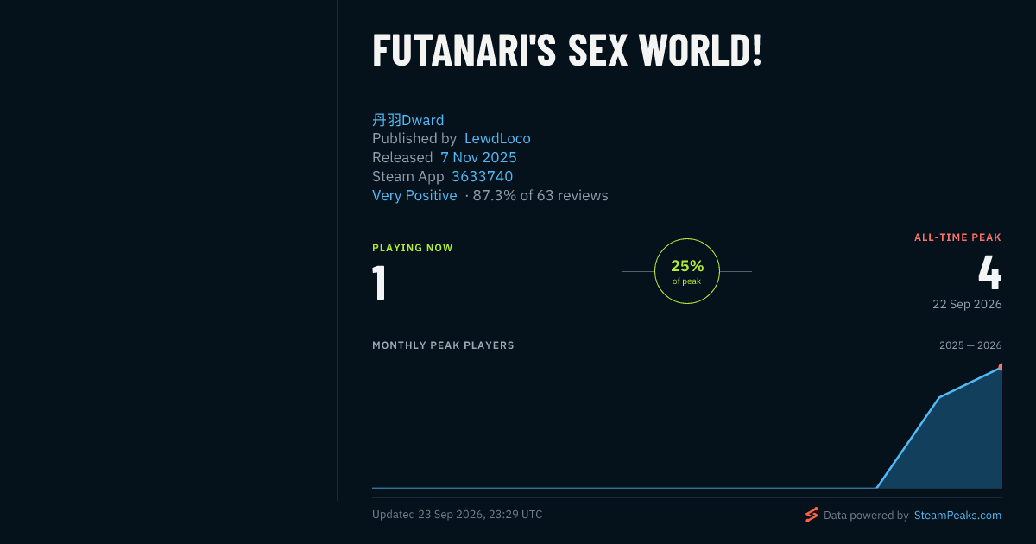The image size is (1036, 544).
Task: Open the LewdLoco publisher link
Action: point(497,139)
